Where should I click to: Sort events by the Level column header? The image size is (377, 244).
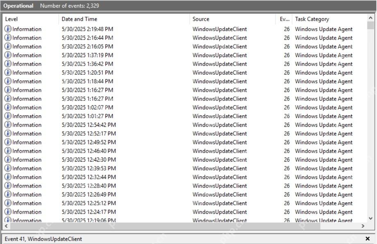(31, 19)
